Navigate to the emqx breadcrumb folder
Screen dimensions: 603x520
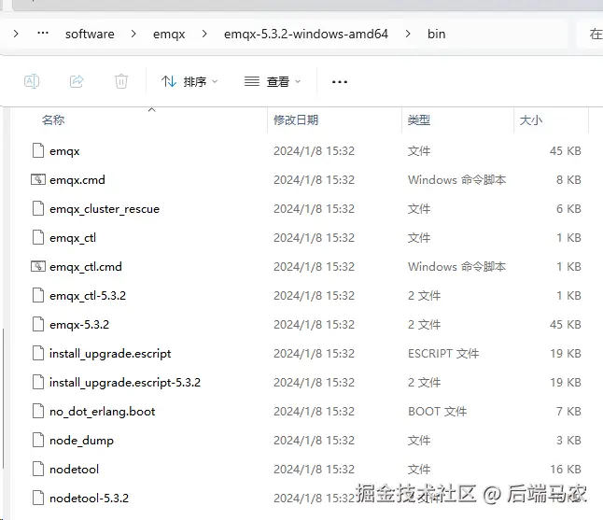(x=169, y=35)
